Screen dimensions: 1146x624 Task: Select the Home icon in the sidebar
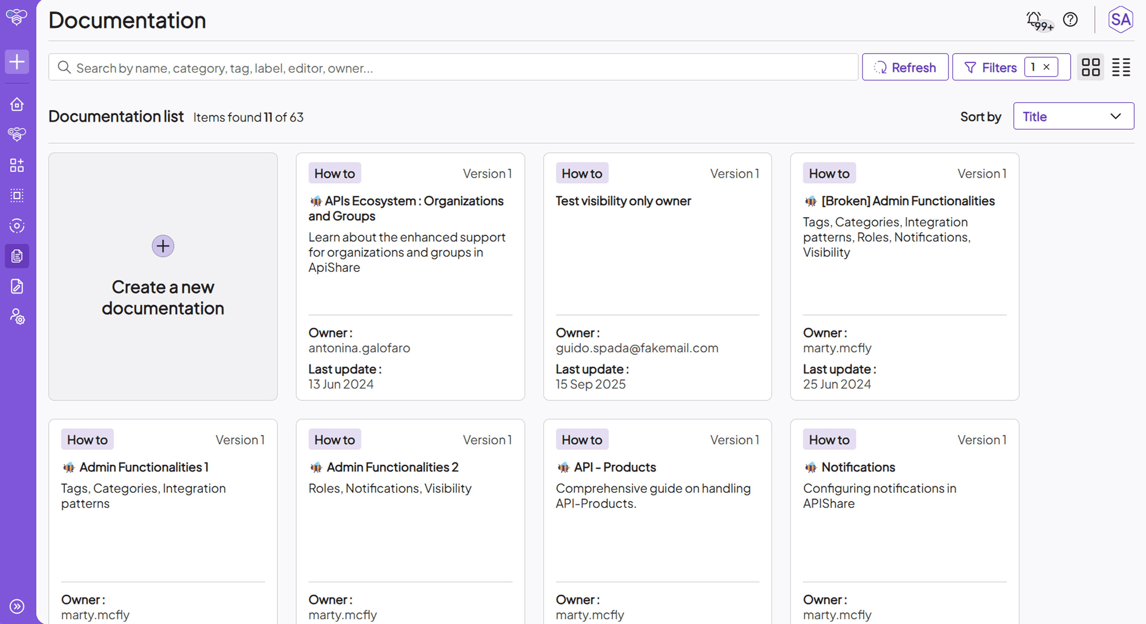16,104
